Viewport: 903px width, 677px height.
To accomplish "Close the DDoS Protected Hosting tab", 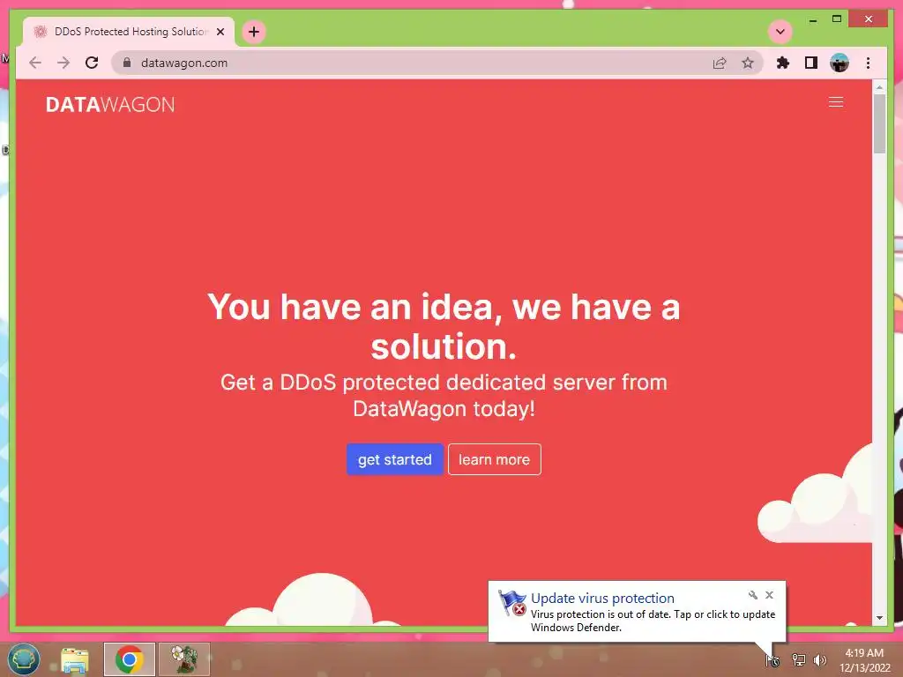I will tap(220, 32).
